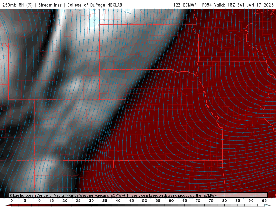Viewport: 276px width, 207px height.
Task: Select the "65" color scale label
Action: (185, 201)
